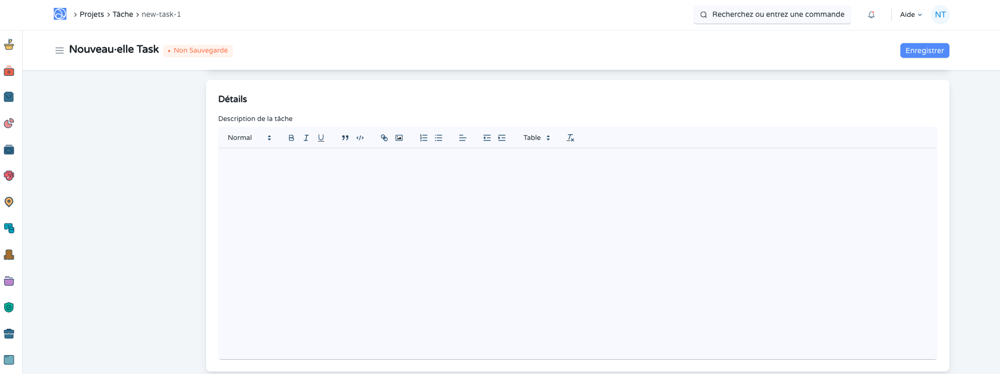The height and width of the screenshot is (374, 1000).
Task: Start a numbered list
Action: tap(423, 138)
